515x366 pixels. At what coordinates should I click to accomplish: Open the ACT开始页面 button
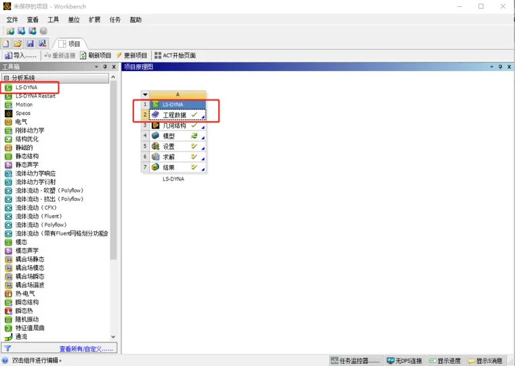[175, 55]
